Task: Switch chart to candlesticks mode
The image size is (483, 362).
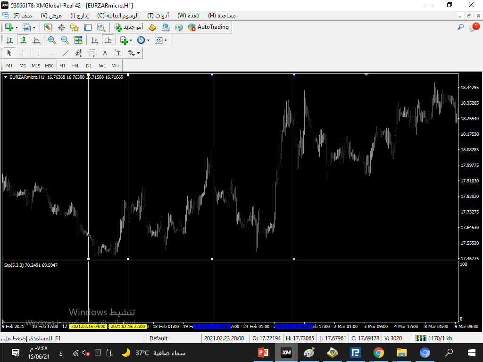Action: 23,41
